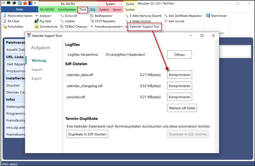Image resolution: width=255 pixels, height=166 pixels.
Task: Click the Freischalten folder-key icon
Action: click(x=5, y=27)
